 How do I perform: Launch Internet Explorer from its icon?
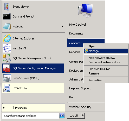coord(7,38)
